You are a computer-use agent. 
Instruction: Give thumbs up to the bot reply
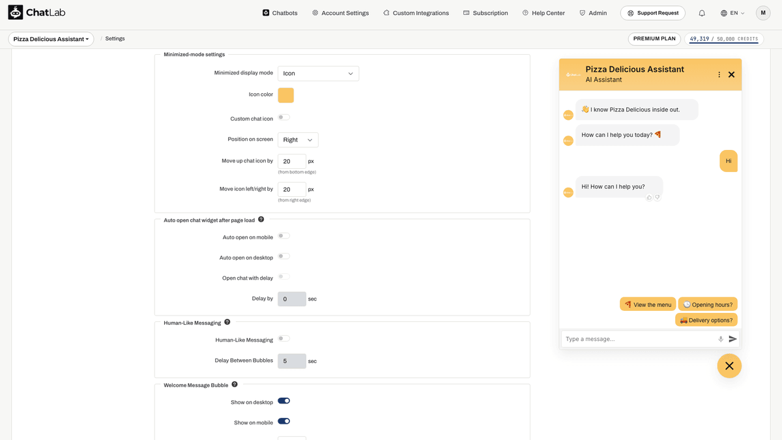pos(649,198)
